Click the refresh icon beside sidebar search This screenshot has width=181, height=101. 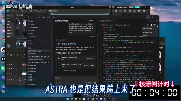click(50, 21)
